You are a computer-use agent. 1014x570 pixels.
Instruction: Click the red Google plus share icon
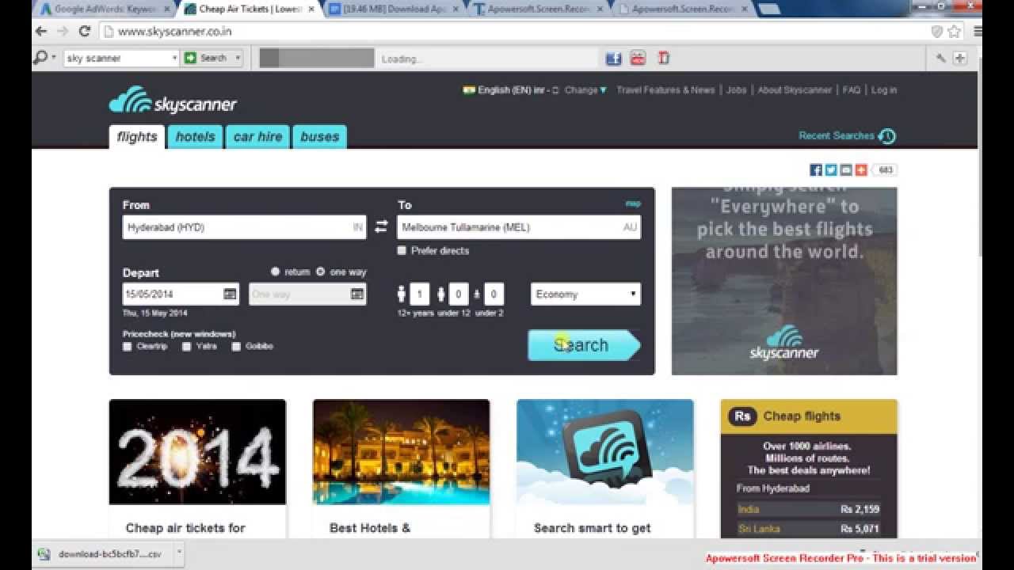coord(861,170)
